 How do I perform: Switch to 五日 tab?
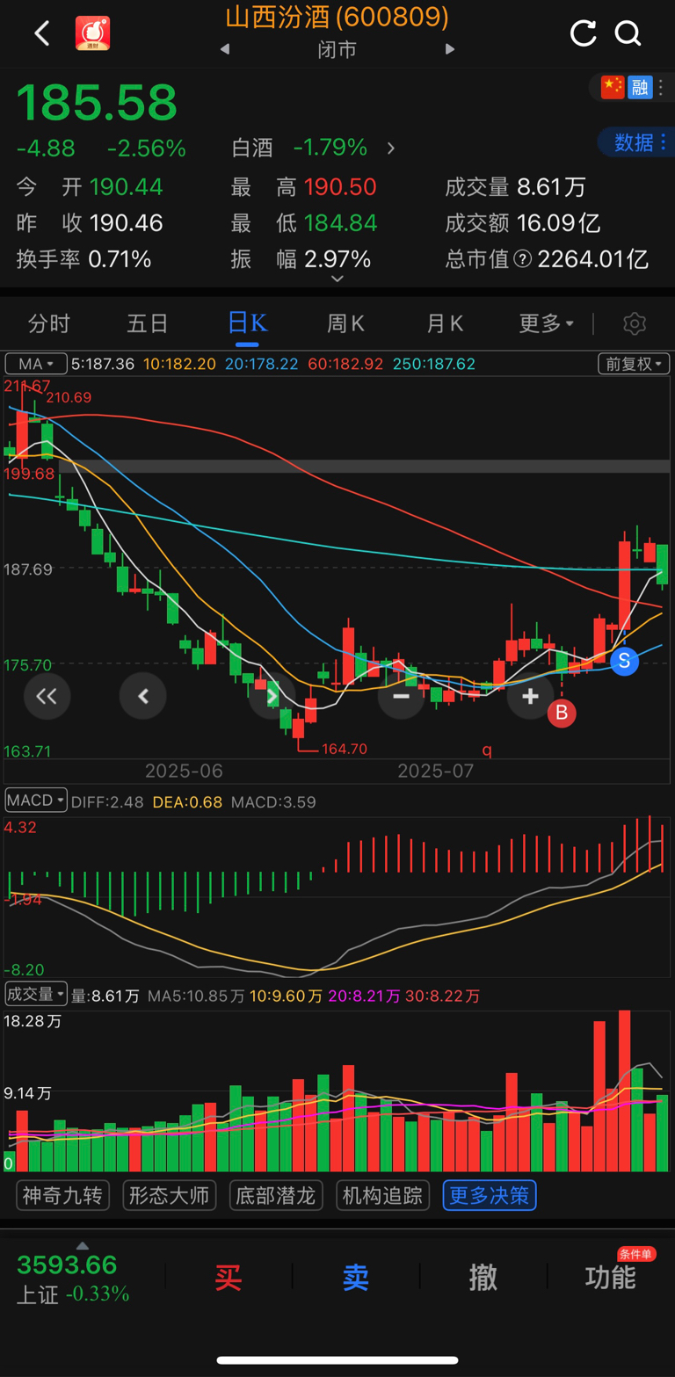point(148,323)
